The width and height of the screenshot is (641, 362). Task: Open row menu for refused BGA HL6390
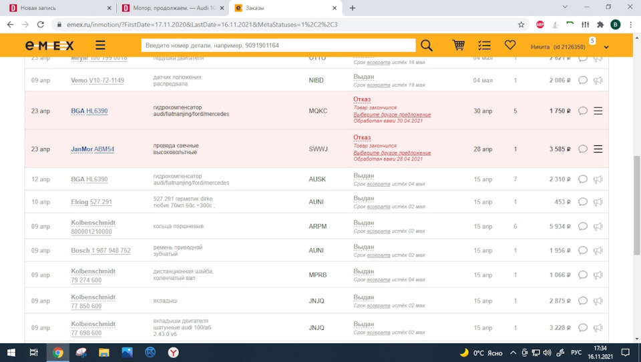(598, 111)
